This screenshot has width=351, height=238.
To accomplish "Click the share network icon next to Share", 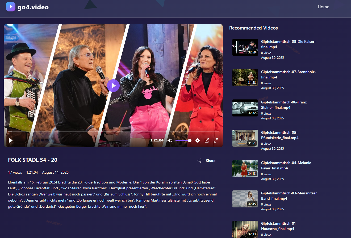I will [x=199, y=161].
